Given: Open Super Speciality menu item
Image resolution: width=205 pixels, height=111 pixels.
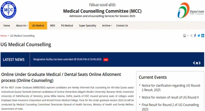Looking at the screenshot, I should click(x=87, y=26).
